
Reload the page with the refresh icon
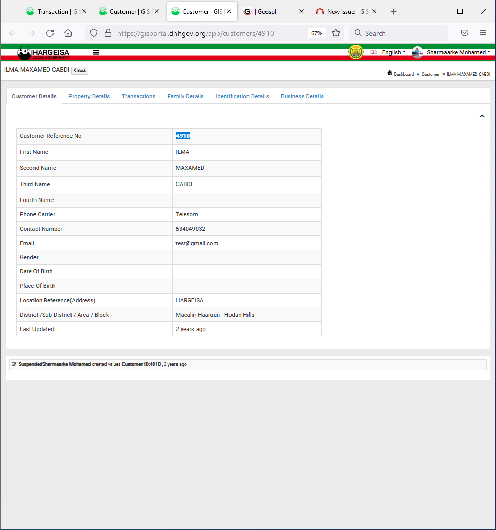pyautogui.click(x=50, y=33)
